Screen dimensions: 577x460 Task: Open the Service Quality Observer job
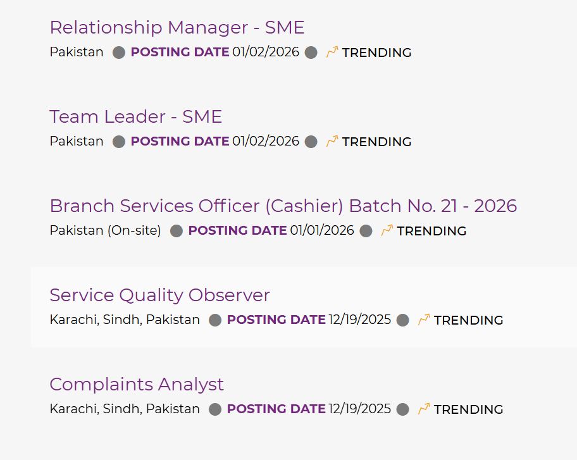[159, 295]
